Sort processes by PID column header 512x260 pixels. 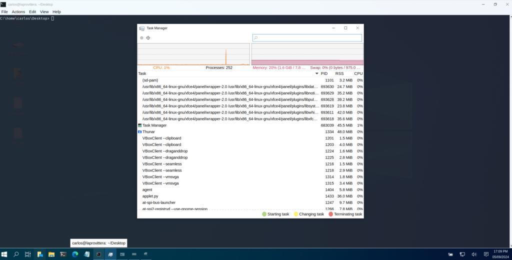(324, 73)
